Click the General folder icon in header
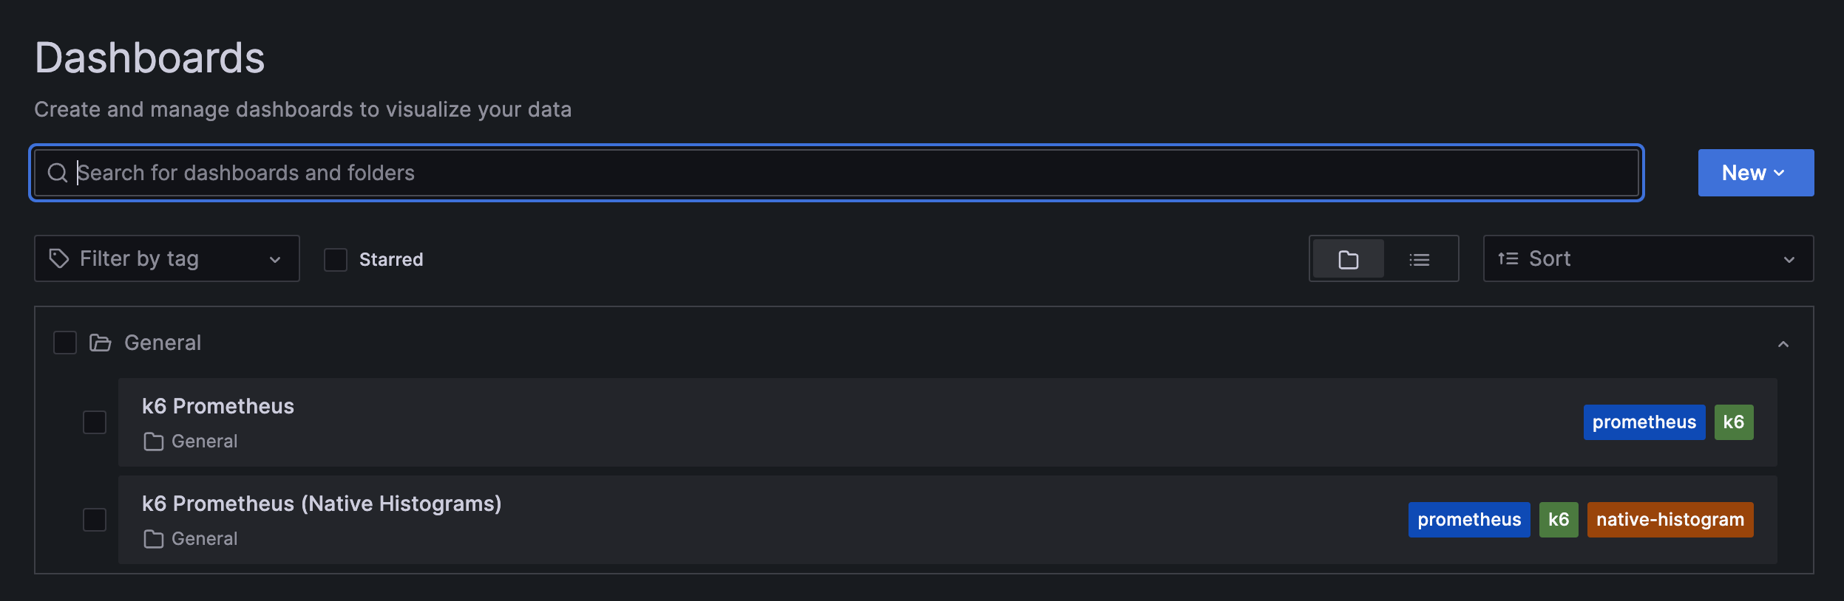Viewport: 1844px width, 601px height. [100, 343]
